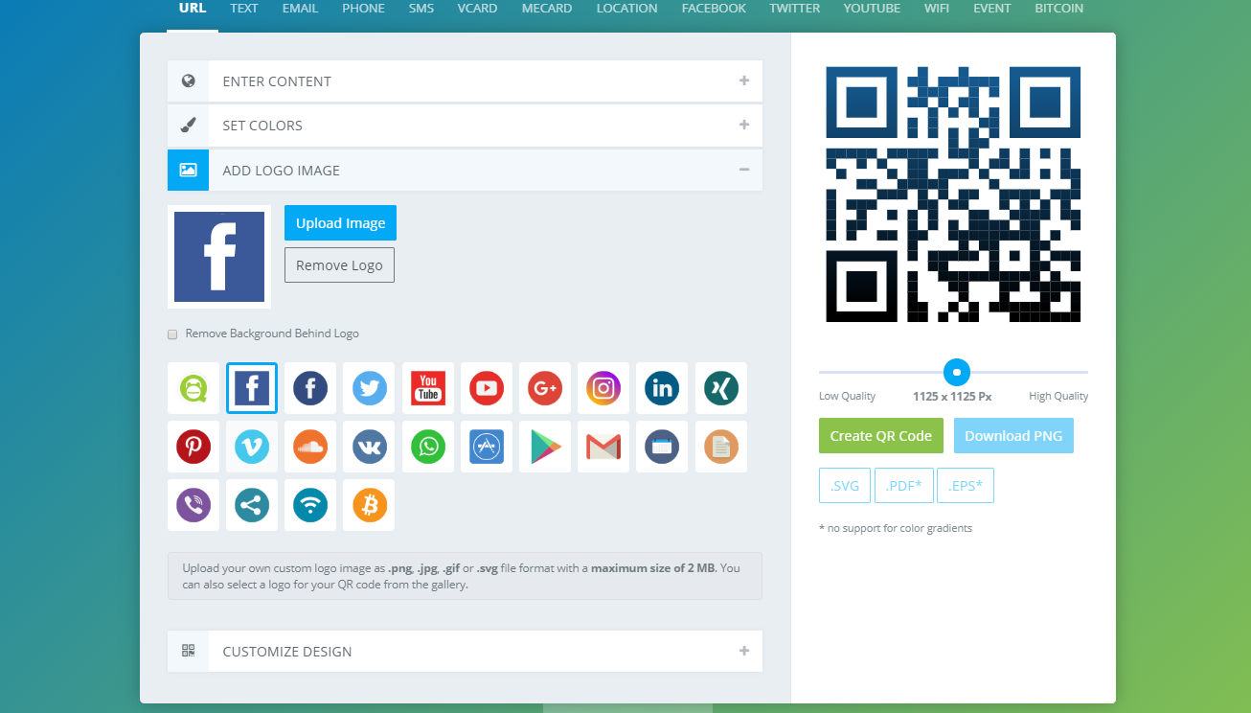Collapse the Add Logo Image section
Image resolution: width=1251 pixels, height=713 pixels.
click(465, 171)
